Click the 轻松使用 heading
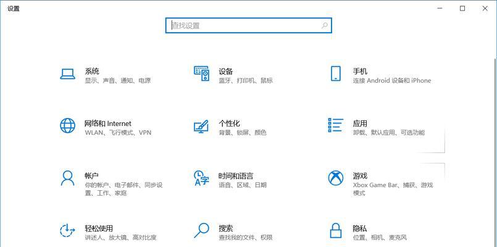The image size is (497, 247). pyautogui.click(x=99, y=228)
